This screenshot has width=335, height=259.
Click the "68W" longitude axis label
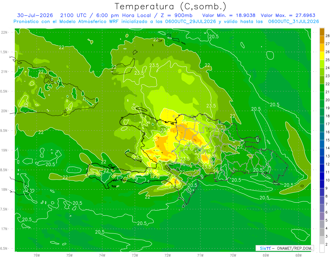point(298,255)
